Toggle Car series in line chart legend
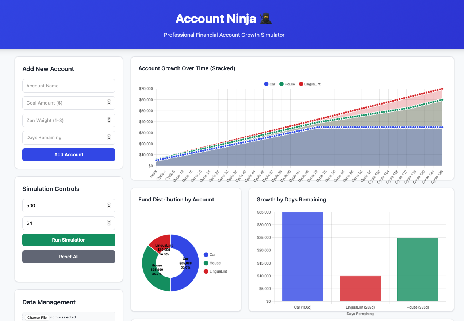Screen dimensions: 464x321 (269, 84)
